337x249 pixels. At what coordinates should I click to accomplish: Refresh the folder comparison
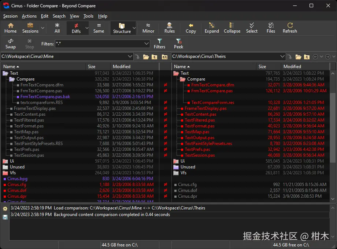(290, 28)
